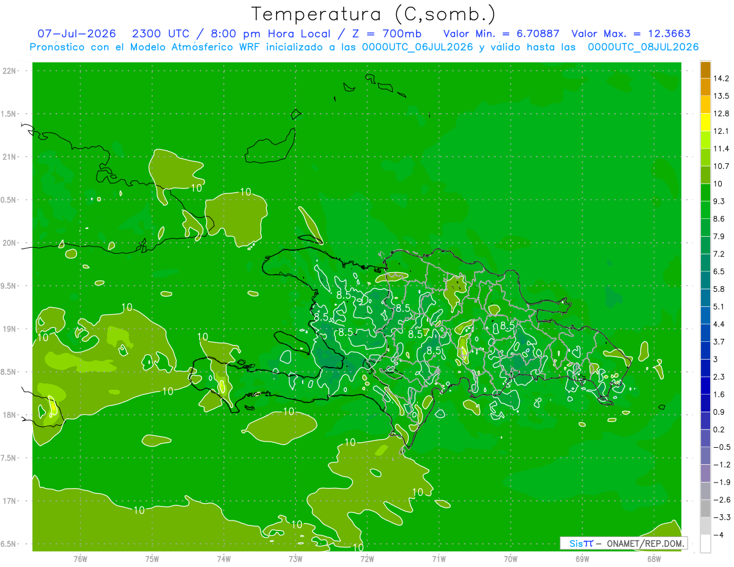Click the "1.5N" latitude axis label

click(8, 114)
